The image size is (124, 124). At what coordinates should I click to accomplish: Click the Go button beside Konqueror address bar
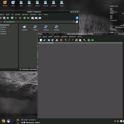(77, 22)
